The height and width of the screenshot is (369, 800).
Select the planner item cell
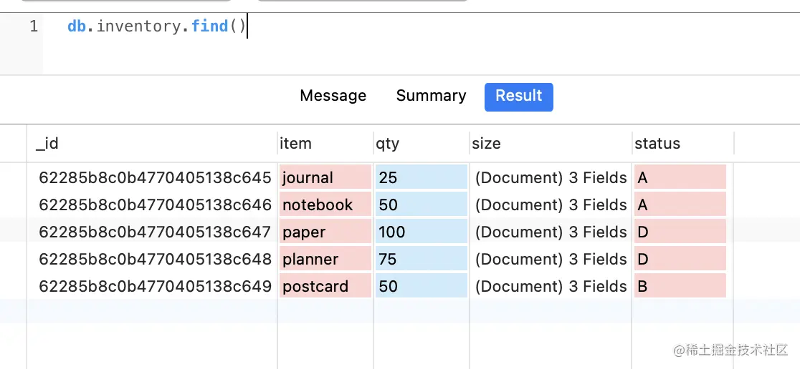[x=325, y=260]
